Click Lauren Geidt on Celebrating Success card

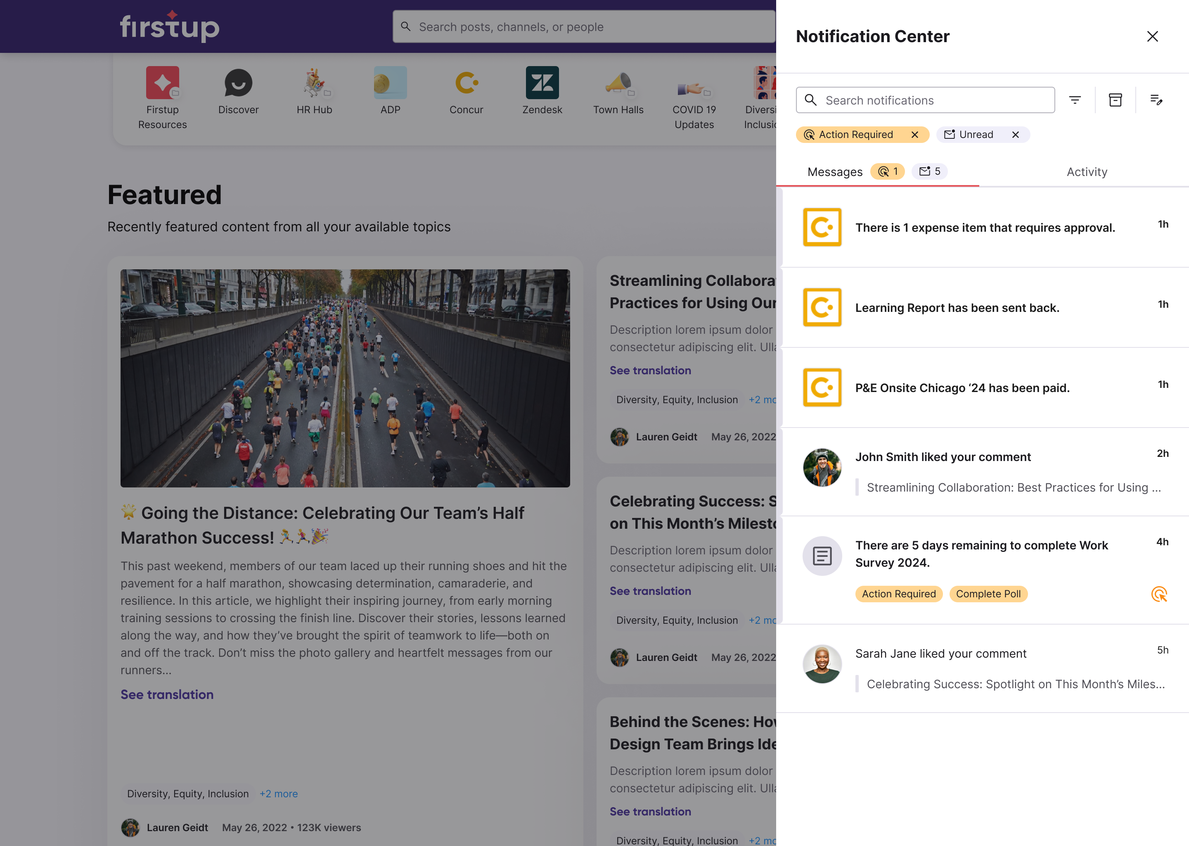(x=666, y=657)
